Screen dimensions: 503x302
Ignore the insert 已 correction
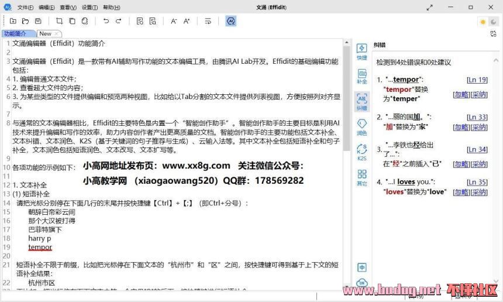[461, 164]
